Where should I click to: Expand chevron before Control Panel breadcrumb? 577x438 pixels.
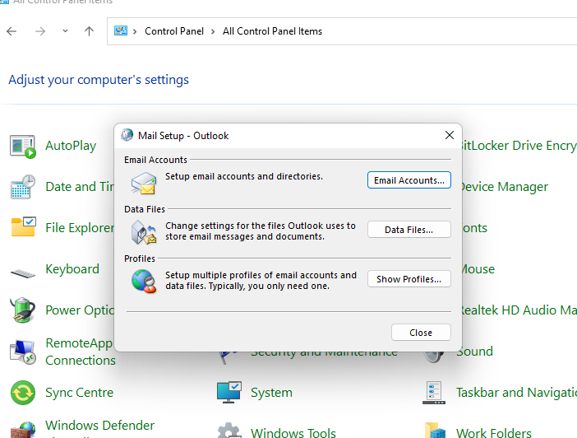pyautogui.click(x=135, y=32)
